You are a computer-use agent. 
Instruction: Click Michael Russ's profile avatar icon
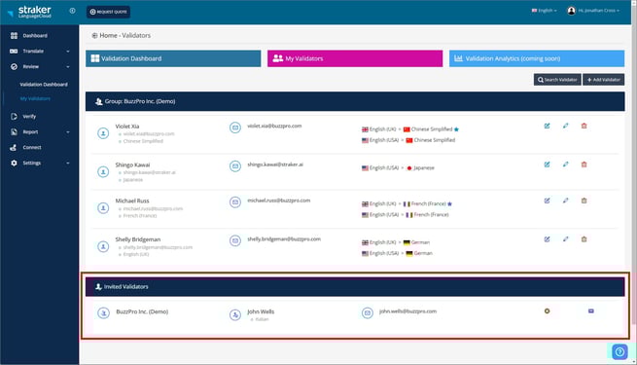point(103,208)
